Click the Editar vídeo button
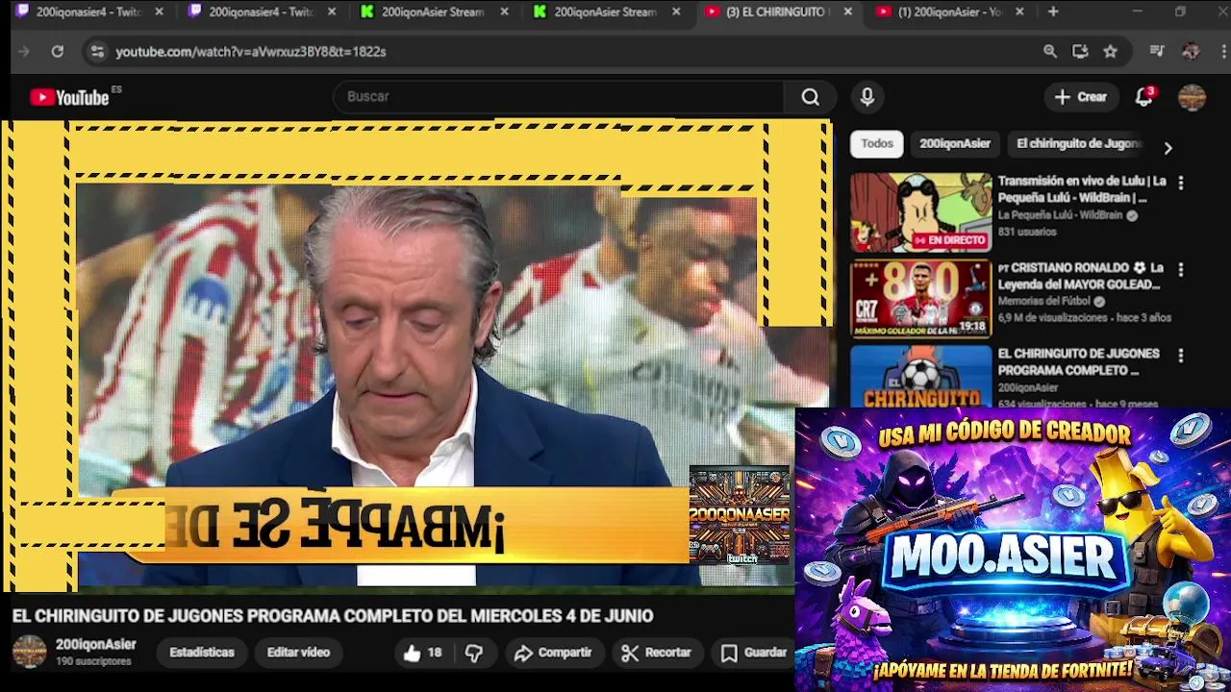 pos(298,653)
